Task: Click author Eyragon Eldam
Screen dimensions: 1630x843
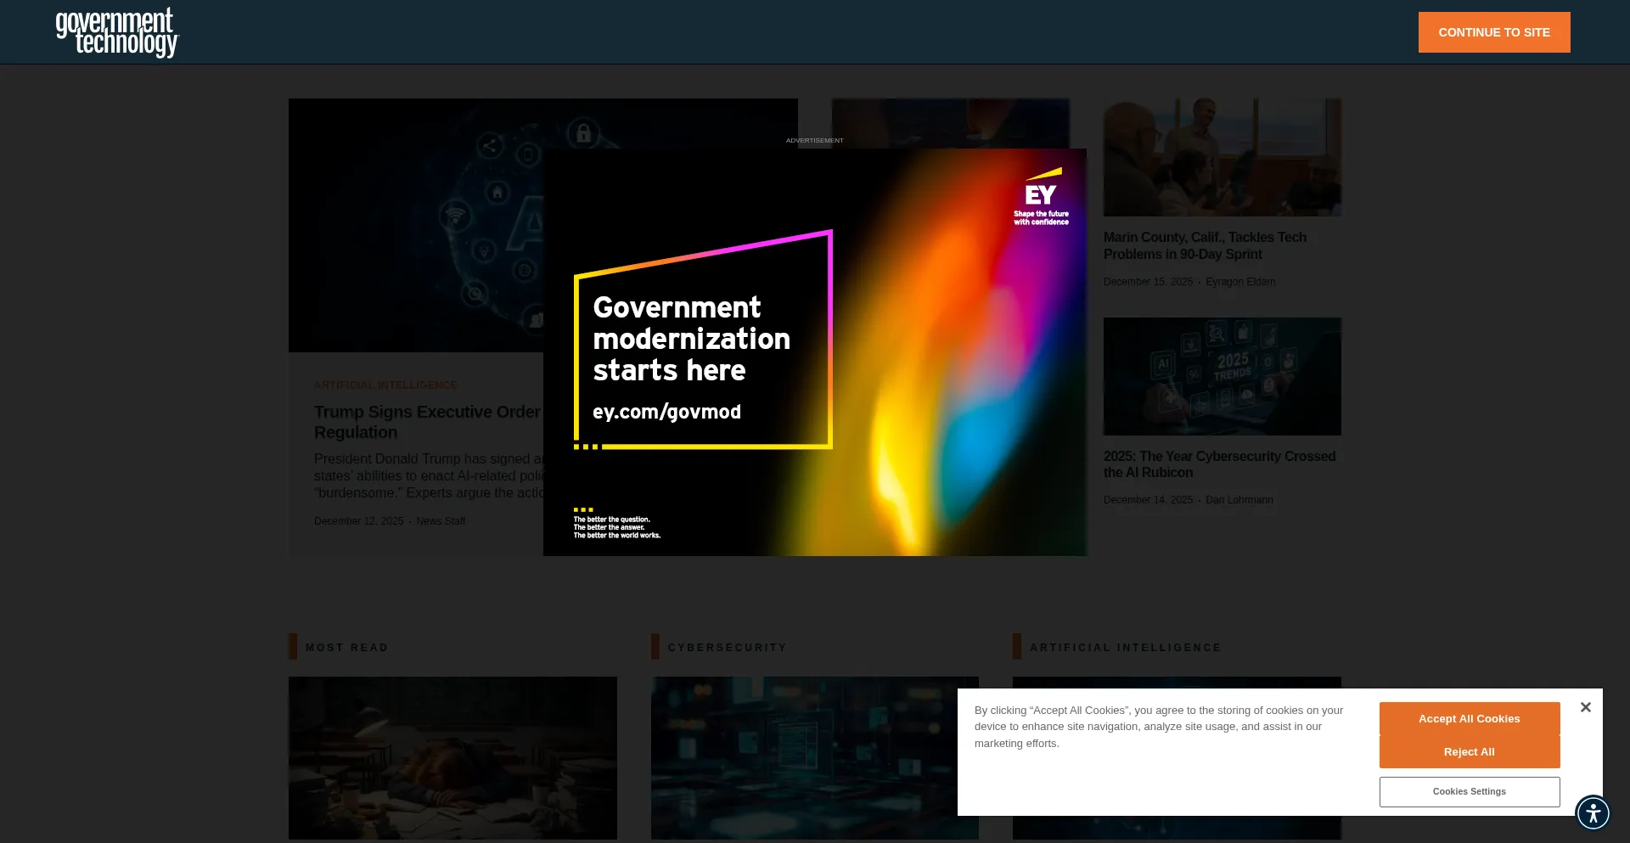Action: click(1240, 281)
